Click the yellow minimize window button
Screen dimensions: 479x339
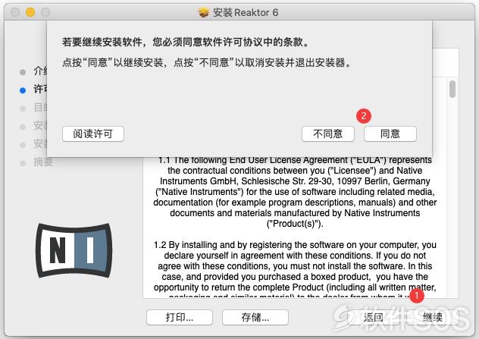pos(30,12)
